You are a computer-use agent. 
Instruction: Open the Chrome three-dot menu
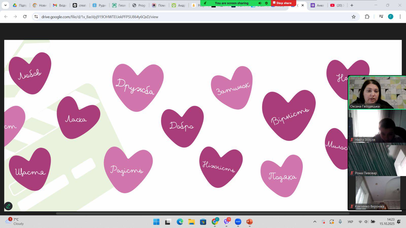point(400,17)
